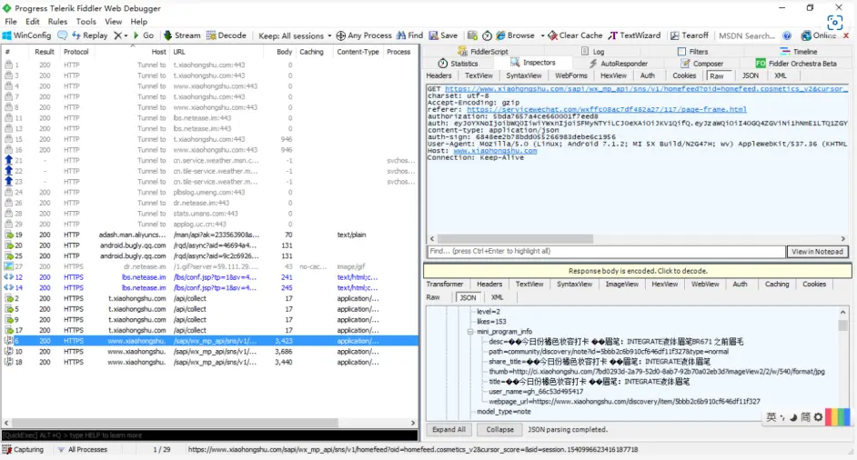Screen dimensions: 857x460
Task: Sort by the Result column header
Action: (45, 52)
